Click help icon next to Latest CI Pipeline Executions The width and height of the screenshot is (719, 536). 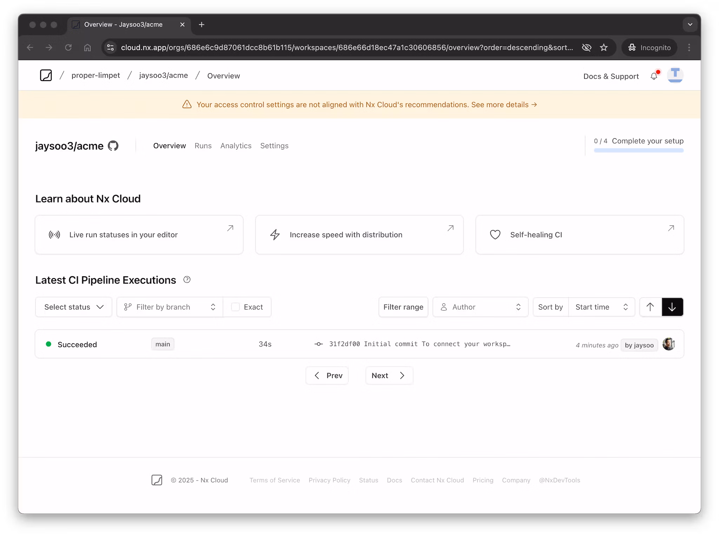[187, 280]
